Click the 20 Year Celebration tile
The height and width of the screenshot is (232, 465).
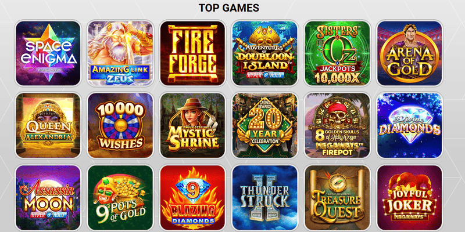(x=265, y=125)
